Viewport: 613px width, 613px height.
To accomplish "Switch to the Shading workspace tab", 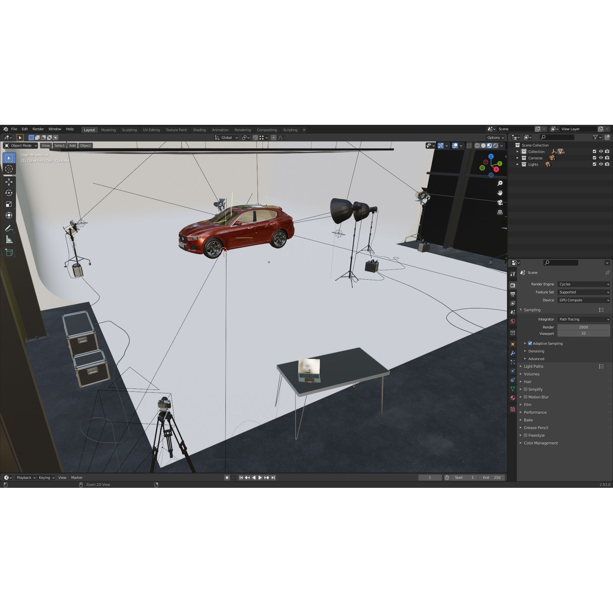I will click(199, 130).
